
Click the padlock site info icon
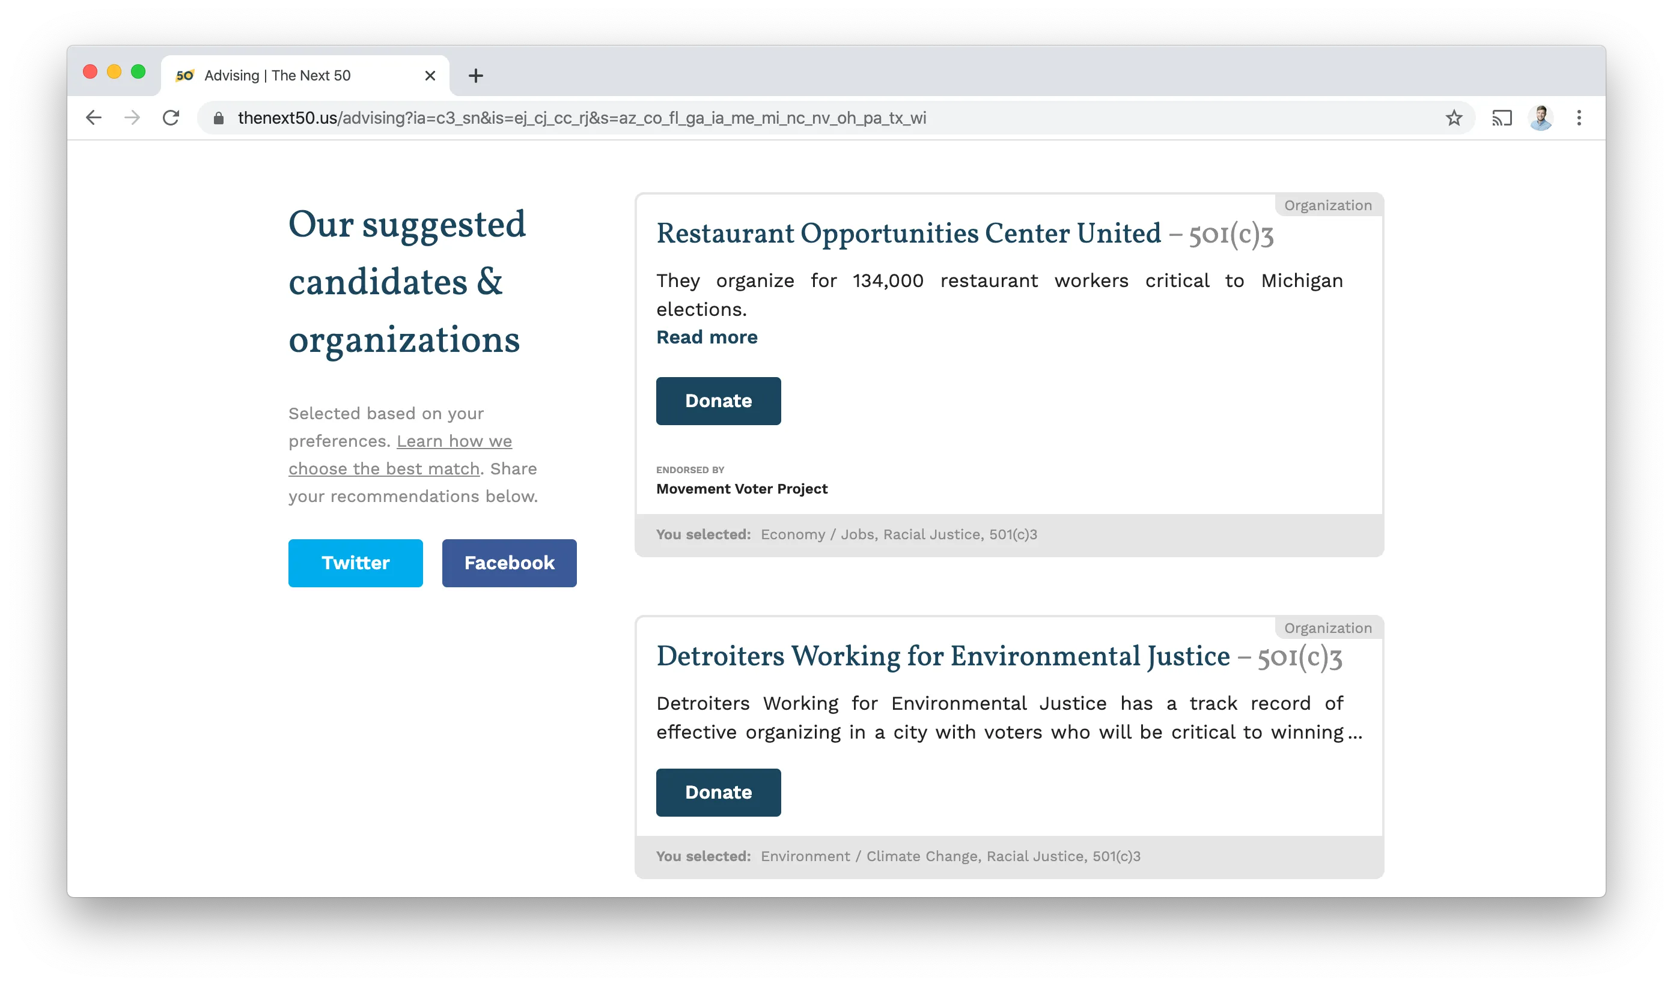tap(218, 118)
